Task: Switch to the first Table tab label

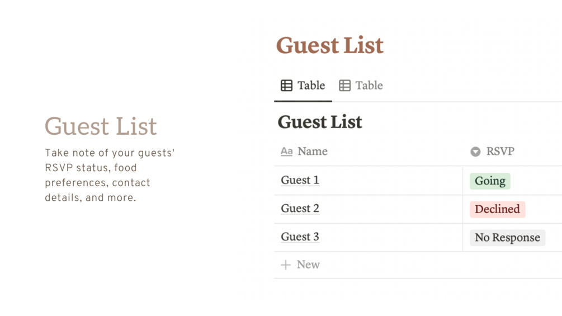Action: [x=311, y=86]
